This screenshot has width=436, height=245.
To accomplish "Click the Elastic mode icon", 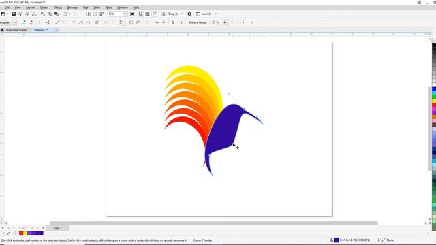I will tap(173, 22).
